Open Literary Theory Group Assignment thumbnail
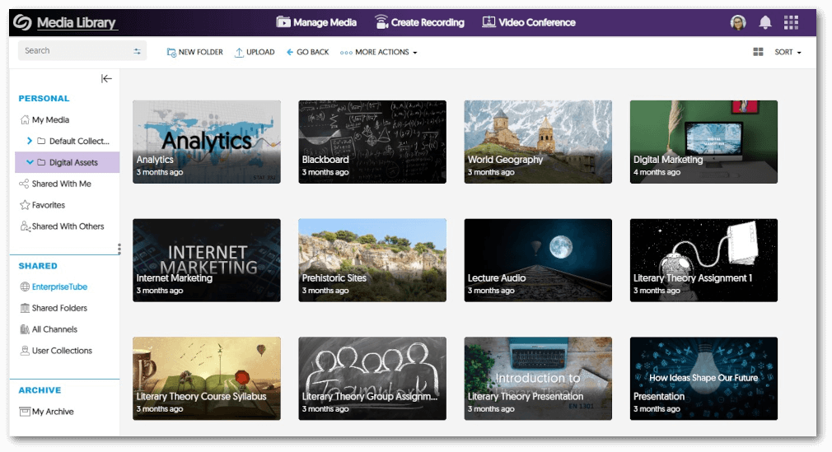 pyautogui.click(x=372, y=378)
